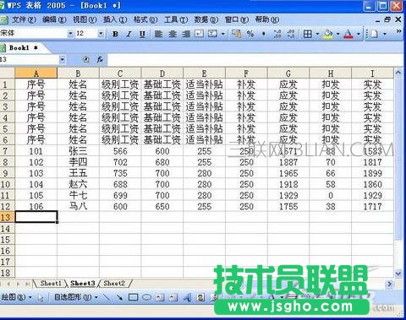Toggle underline formatting button
This screenshot has width=406, height=320.
(x=142, y=34)
